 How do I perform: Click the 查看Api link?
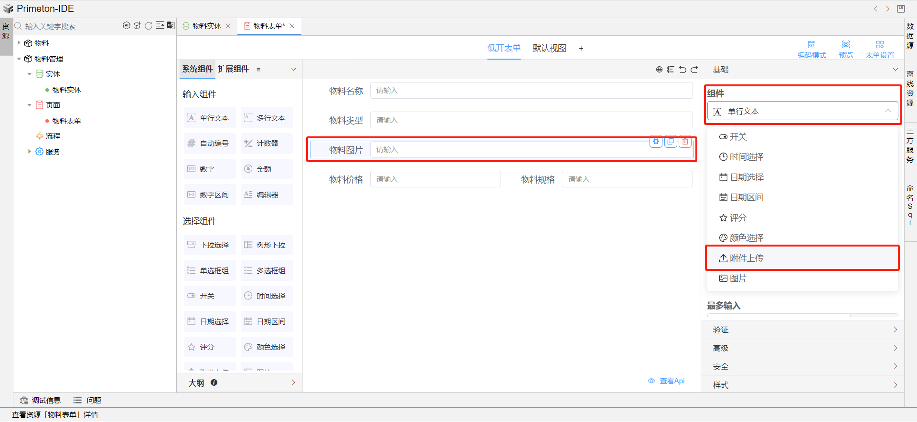coord(672,381)
